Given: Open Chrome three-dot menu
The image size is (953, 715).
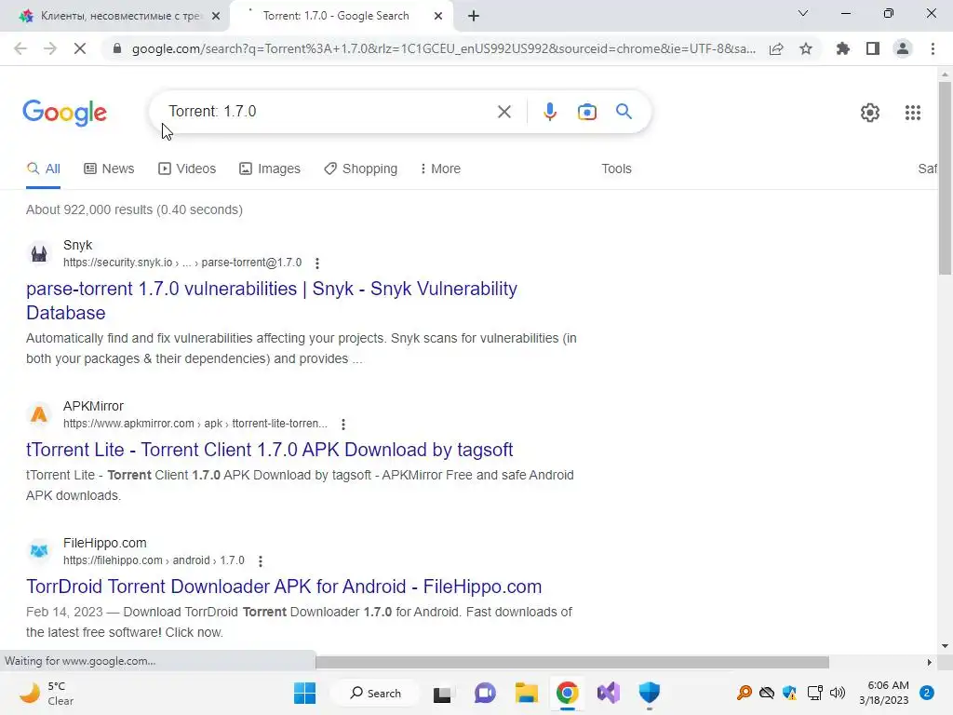Looking at the screenshot, I should pos(933,48).
